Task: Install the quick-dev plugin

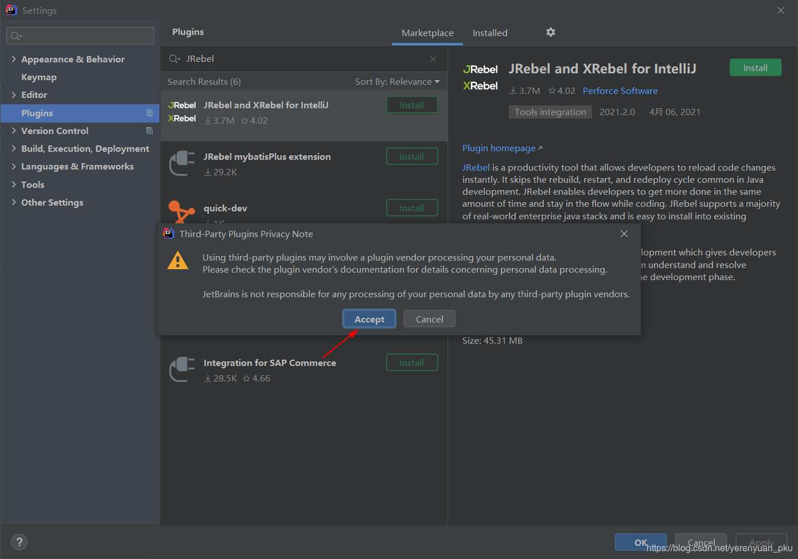Action: [412, 208]
